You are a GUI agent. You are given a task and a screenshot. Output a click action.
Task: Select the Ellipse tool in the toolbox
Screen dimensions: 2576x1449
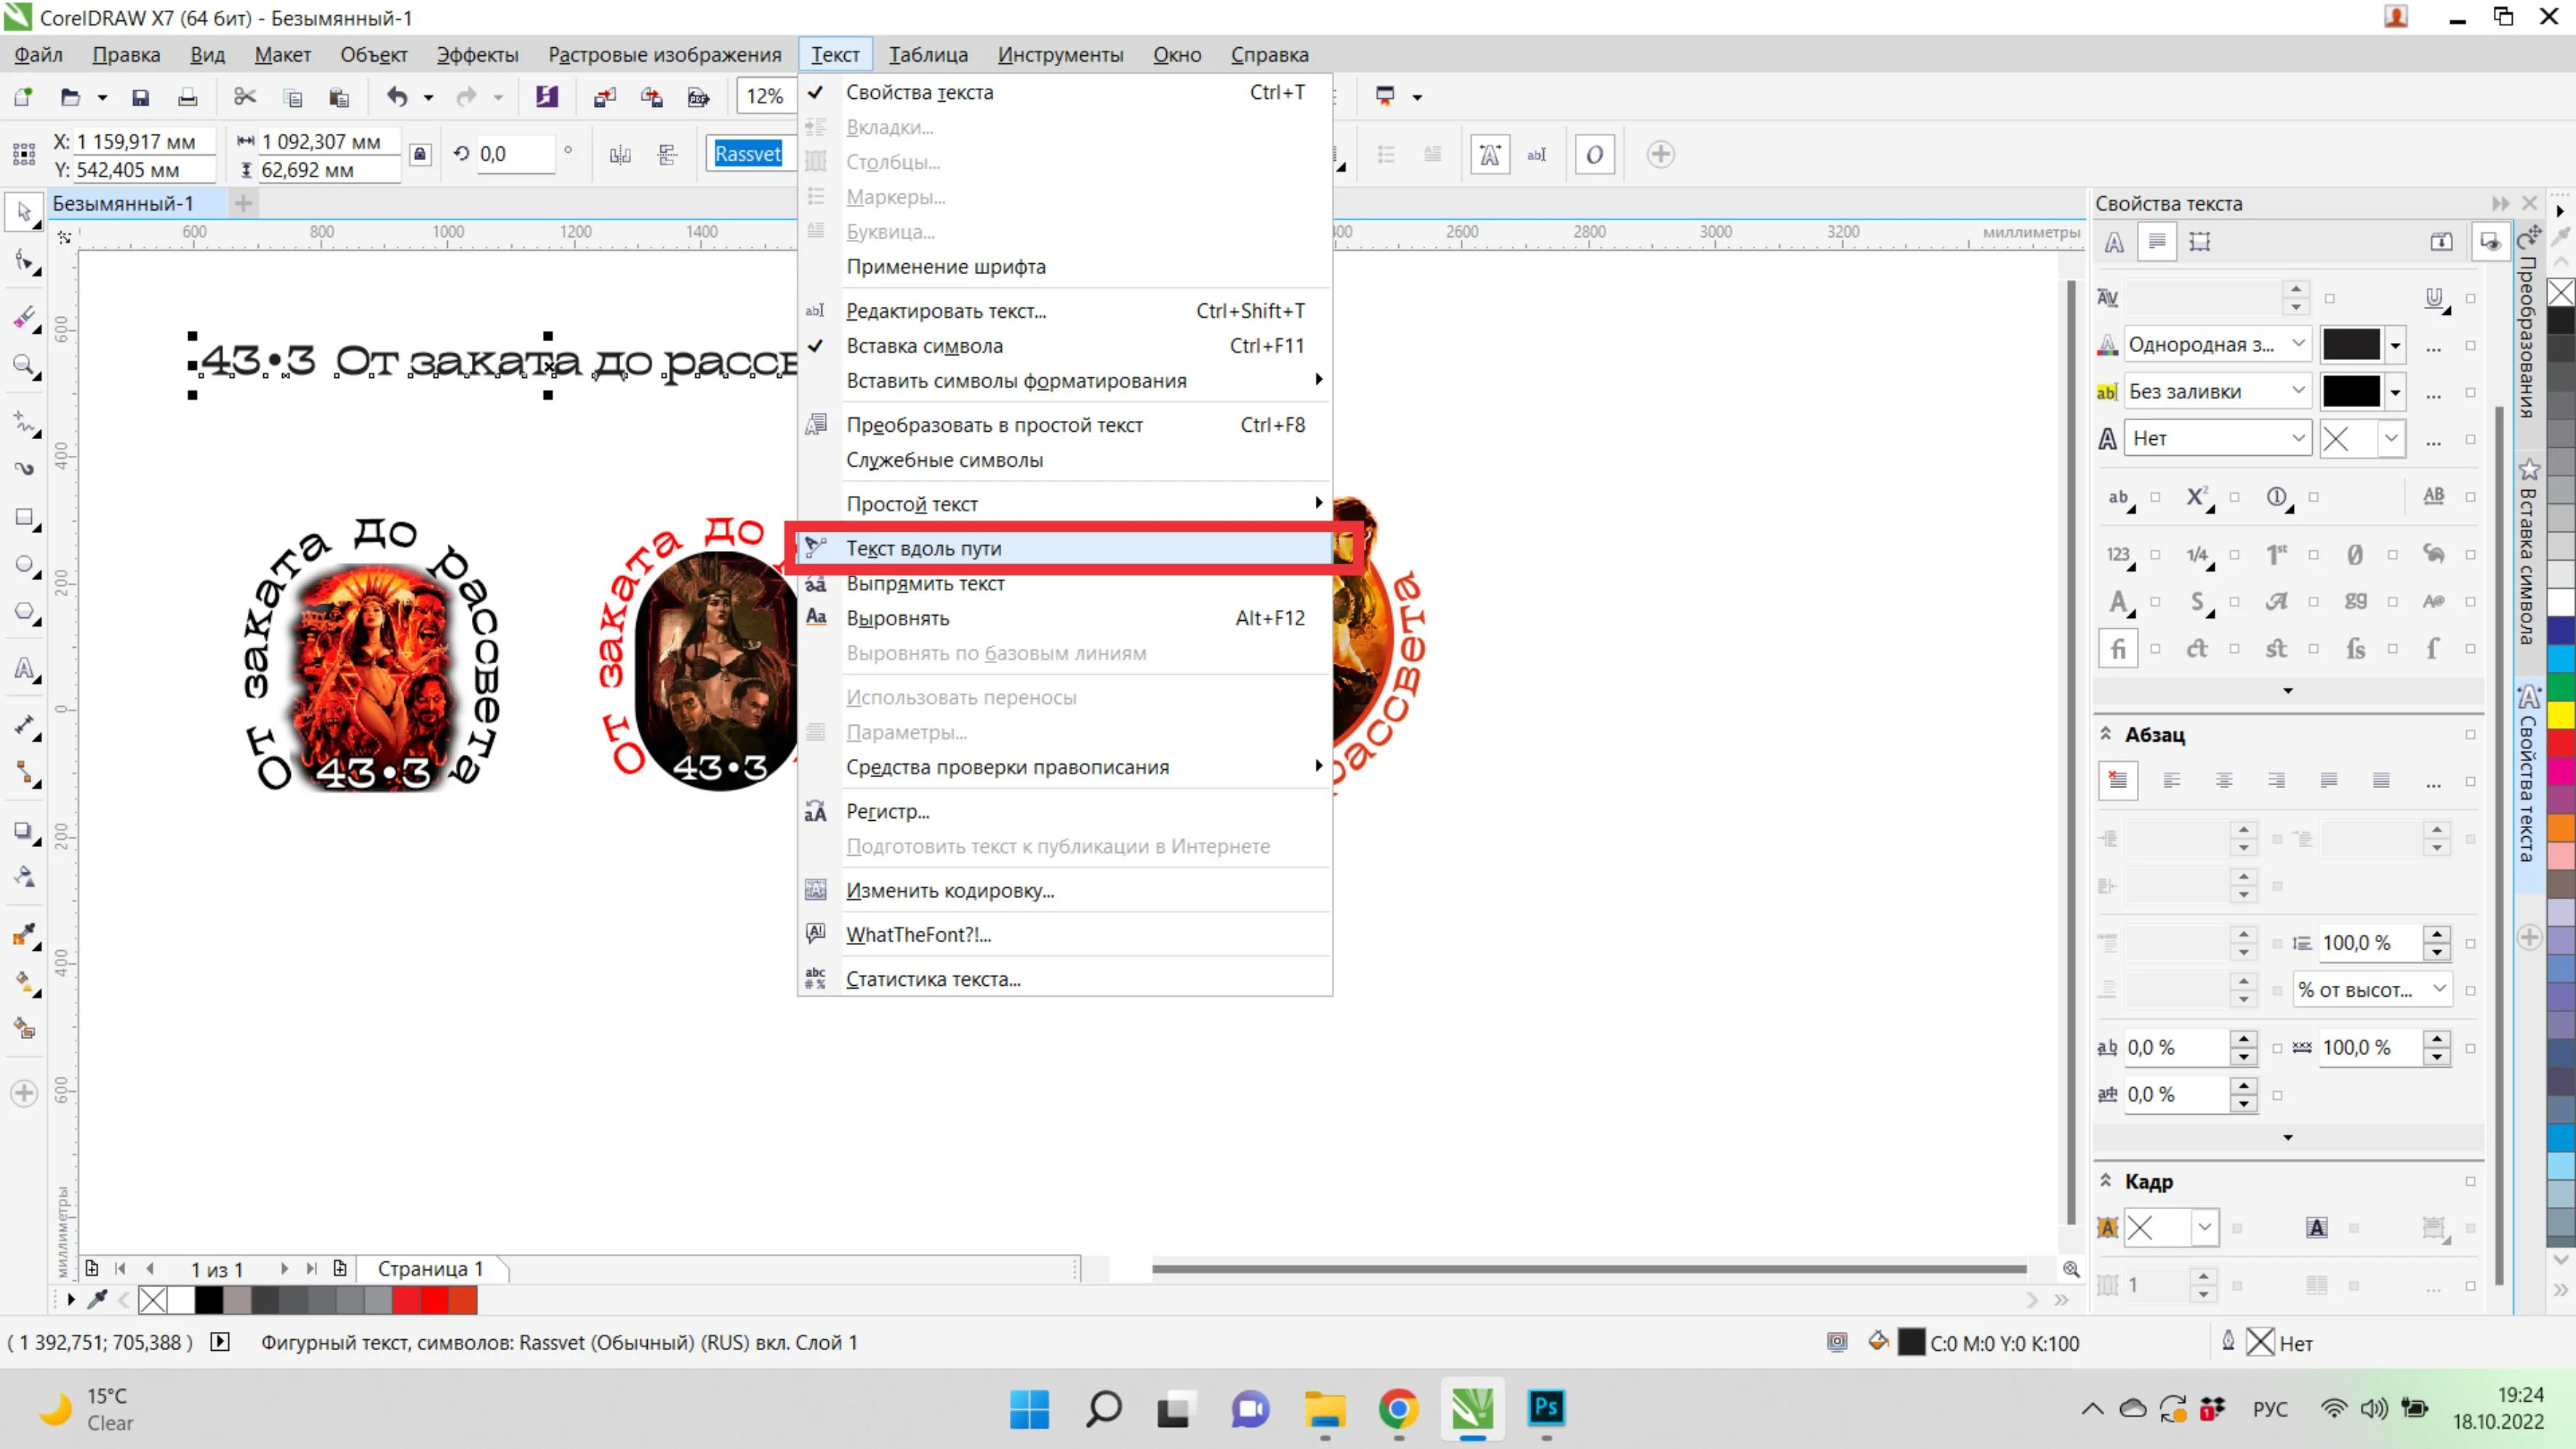(24, 564)
